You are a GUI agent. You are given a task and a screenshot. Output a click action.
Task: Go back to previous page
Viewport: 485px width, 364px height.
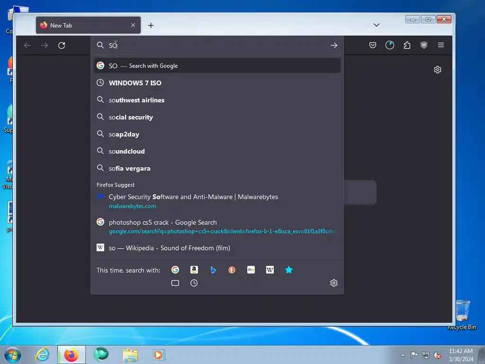(27, 45)
